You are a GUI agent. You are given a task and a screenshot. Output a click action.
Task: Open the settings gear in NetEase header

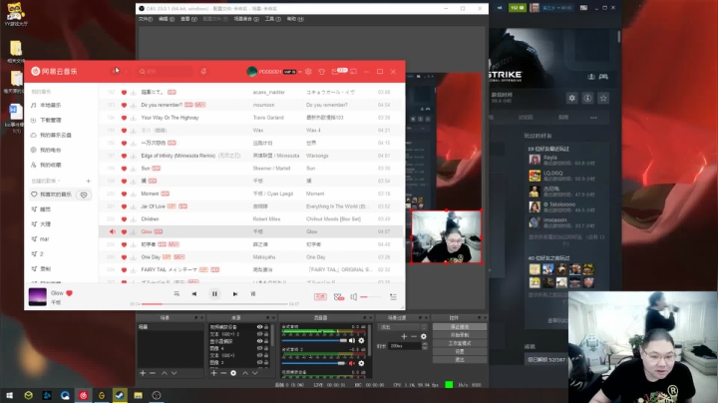pyautogui.click(x=308, y=72)
